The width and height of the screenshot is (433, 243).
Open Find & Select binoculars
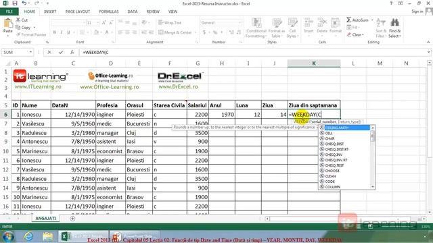(x=394, y=28)
